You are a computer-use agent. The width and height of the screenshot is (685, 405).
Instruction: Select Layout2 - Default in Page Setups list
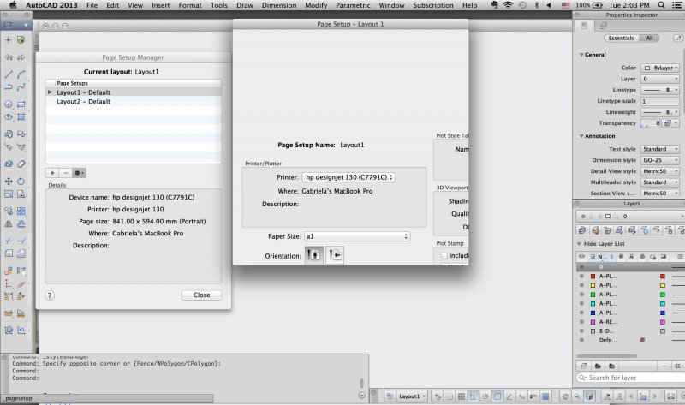[x=134, y=101]
